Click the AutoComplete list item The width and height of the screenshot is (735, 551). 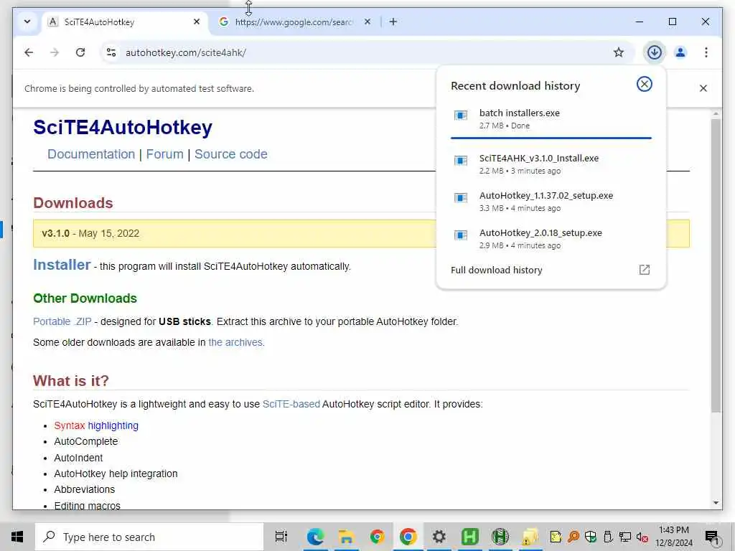tap(86, 441)
